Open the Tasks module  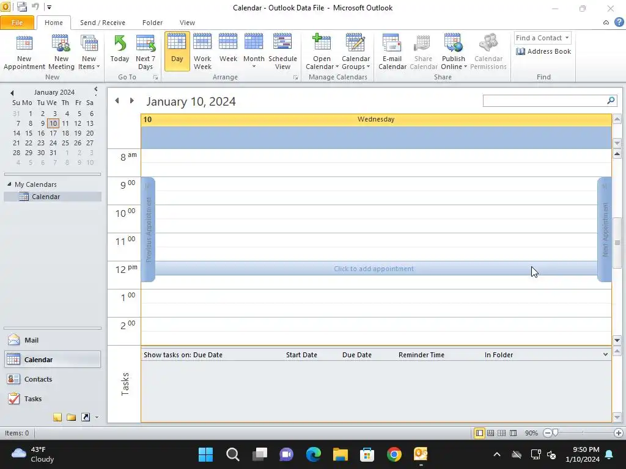(x=53, y=399)
